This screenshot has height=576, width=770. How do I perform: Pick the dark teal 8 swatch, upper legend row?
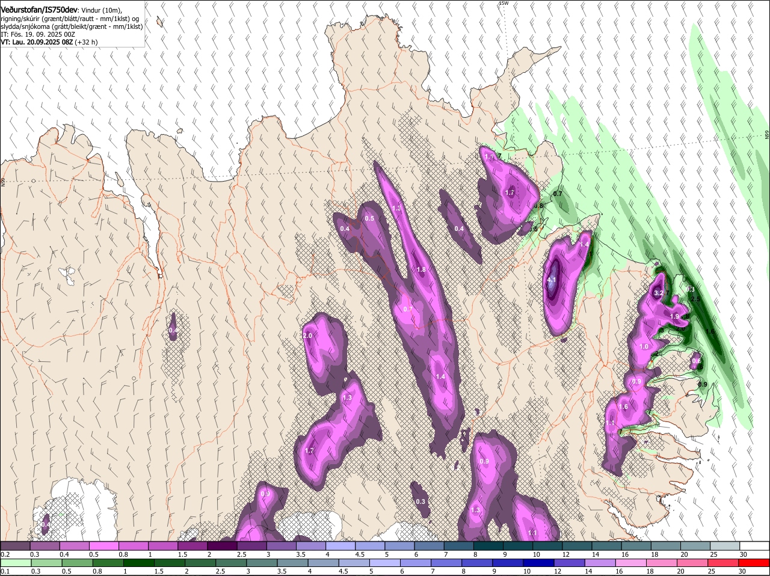click(x=488, y=545)
